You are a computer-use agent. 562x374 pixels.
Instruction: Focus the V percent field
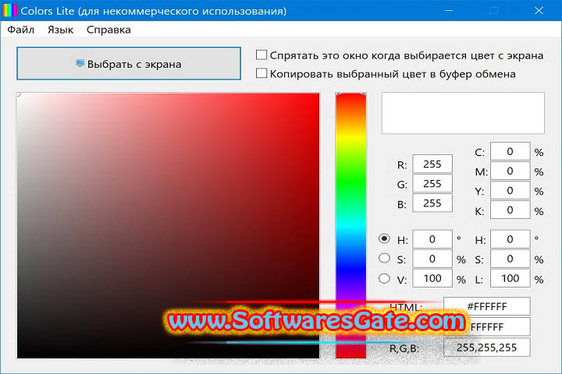pyautogui.click(x=432, y=278)
